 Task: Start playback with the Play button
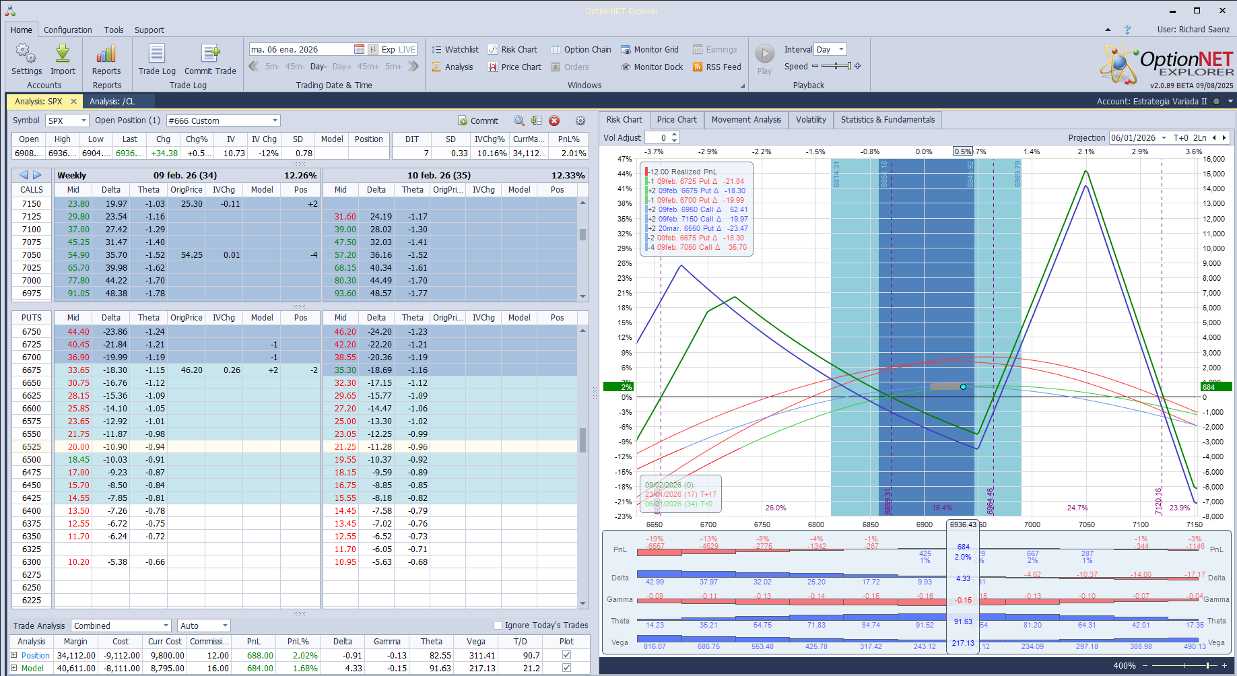click(x=764, y=59)
